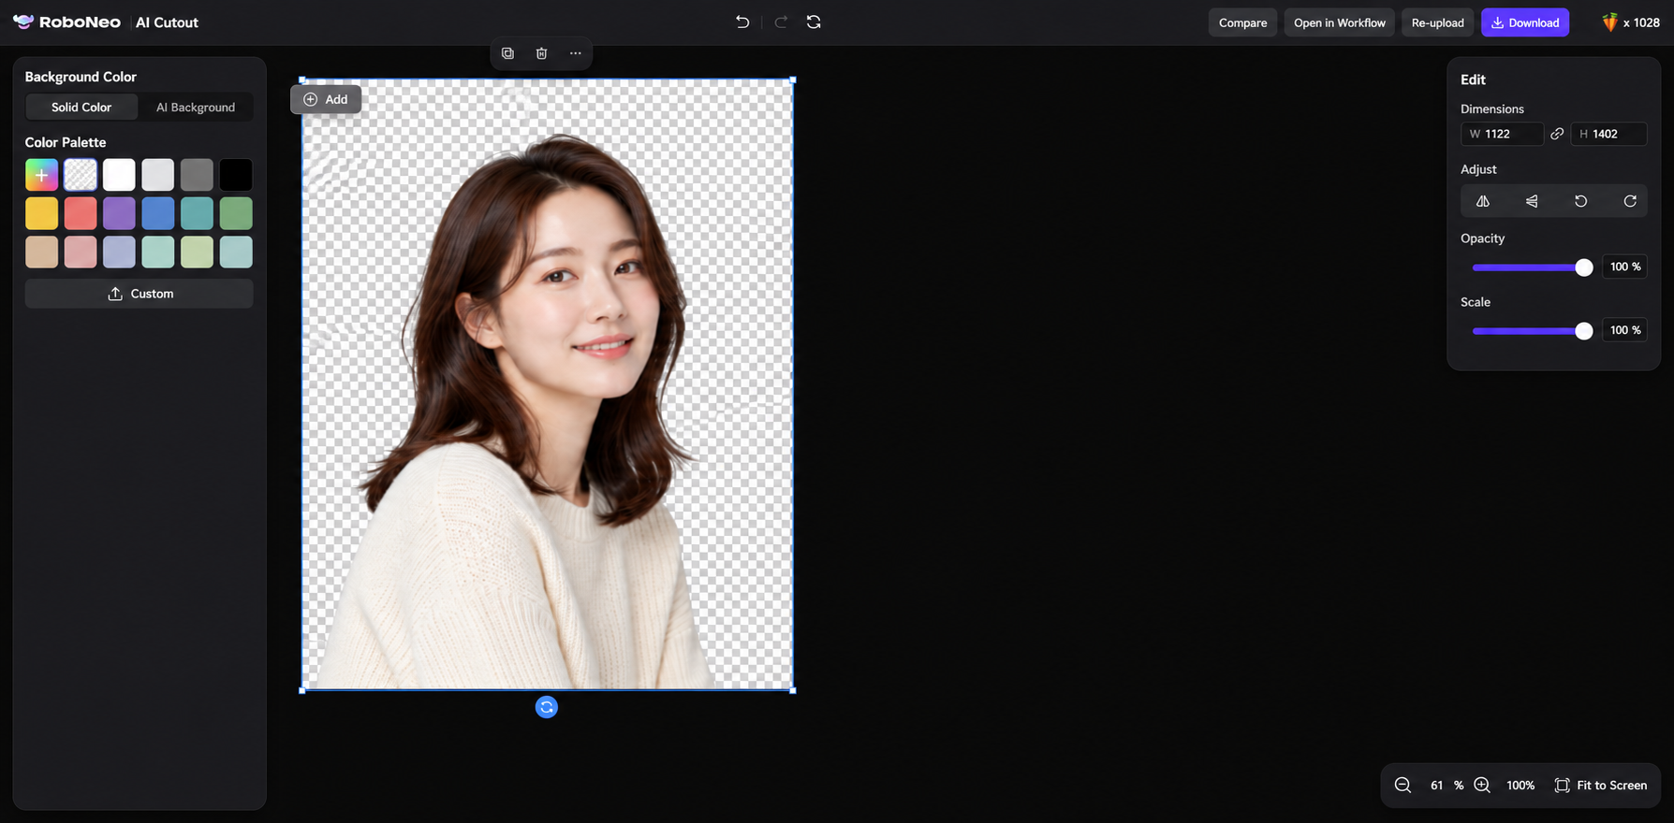Select the transparent background swatch
Screen dimensions: 1674x823
coord(81,175)
